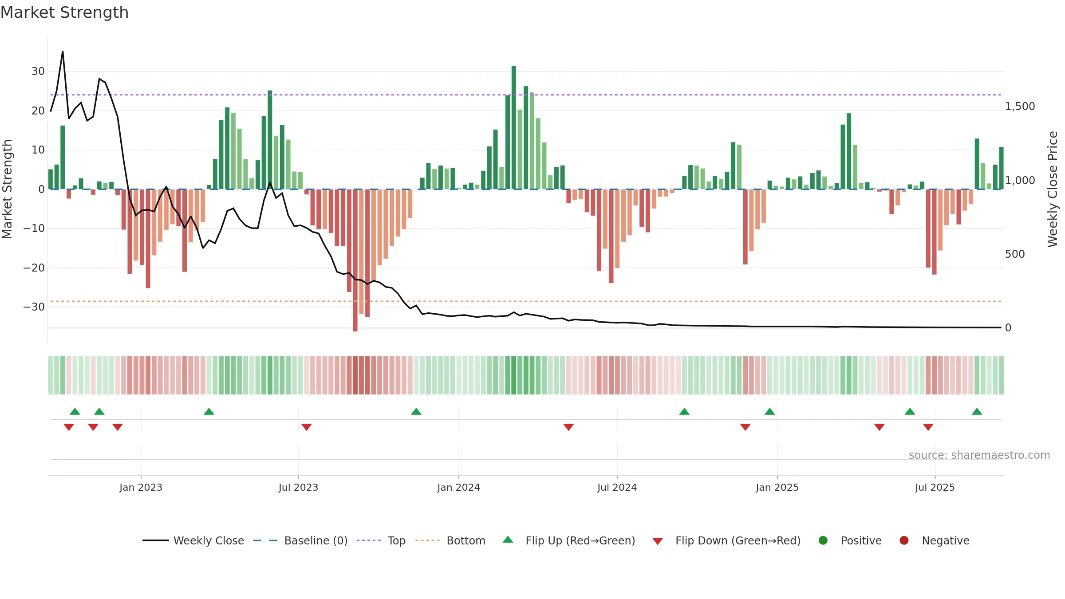
Task: Click the Weekly Close Price axis title
Action: pyautogui.click(x=1053, y=189)
